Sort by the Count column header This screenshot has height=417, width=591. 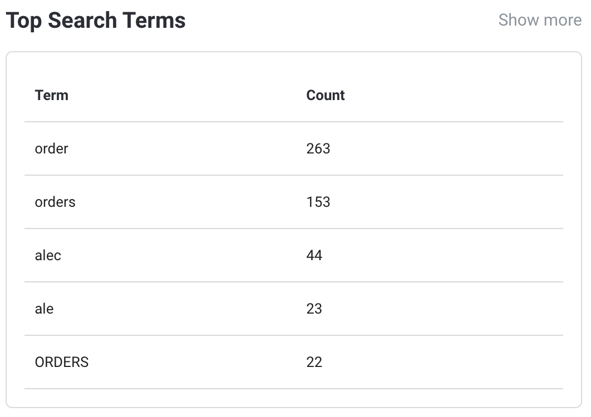coord(326,95)
